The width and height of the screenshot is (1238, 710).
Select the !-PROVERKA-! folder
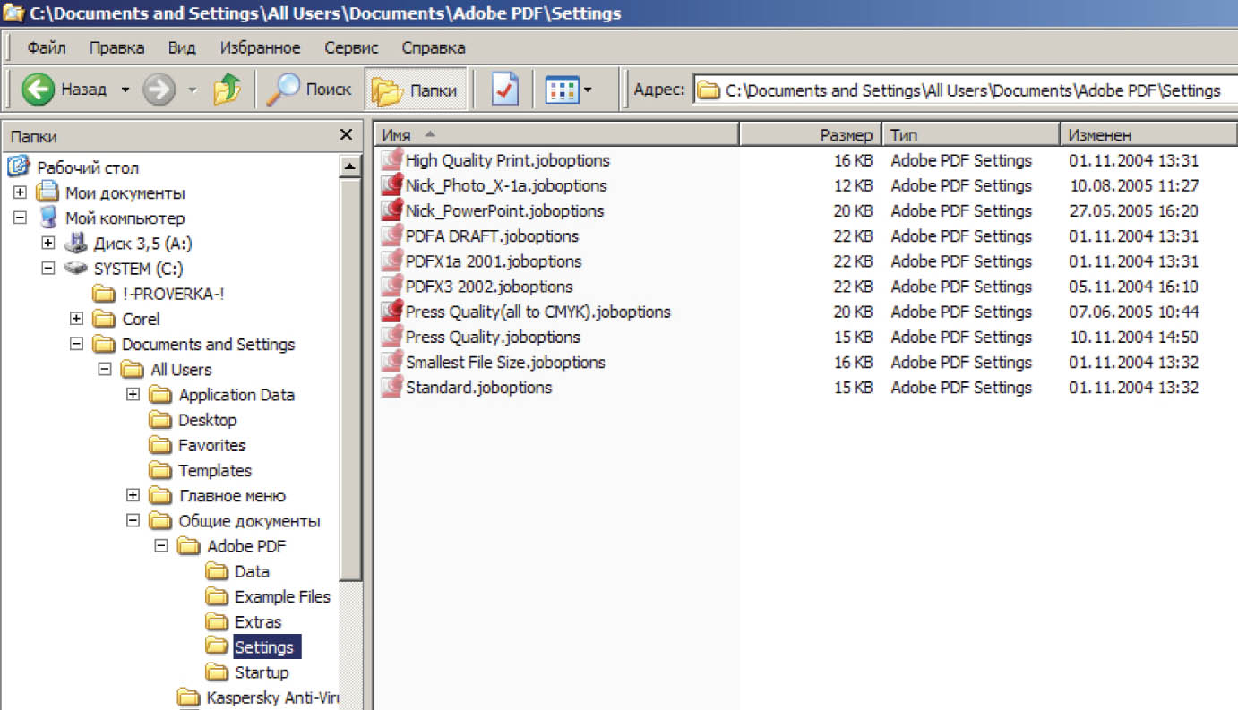pyautogui.click(x=158, y=294)
